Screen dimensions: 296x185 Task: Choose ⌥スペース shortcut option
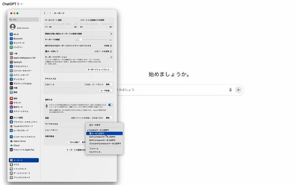tap(105, 149)
